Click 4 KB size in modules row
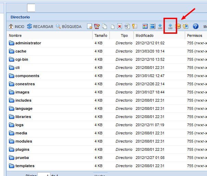This screenshot has width=207, height=176. coord(98,141)
